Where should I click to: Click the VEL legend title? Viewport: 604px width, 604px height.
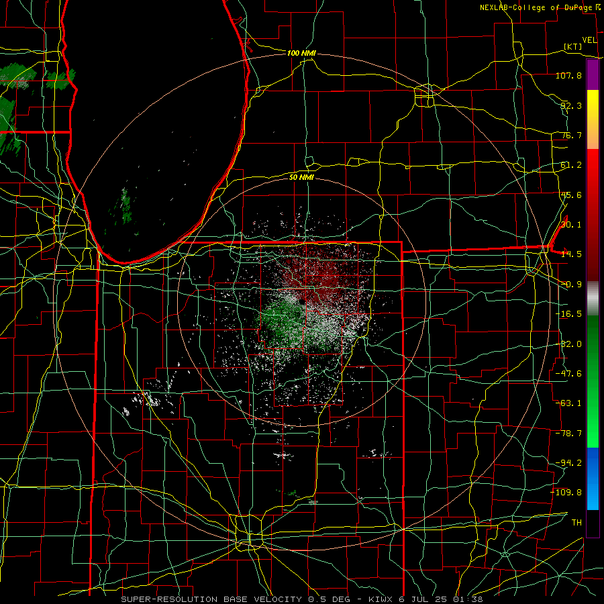click(x=590, y=40)
